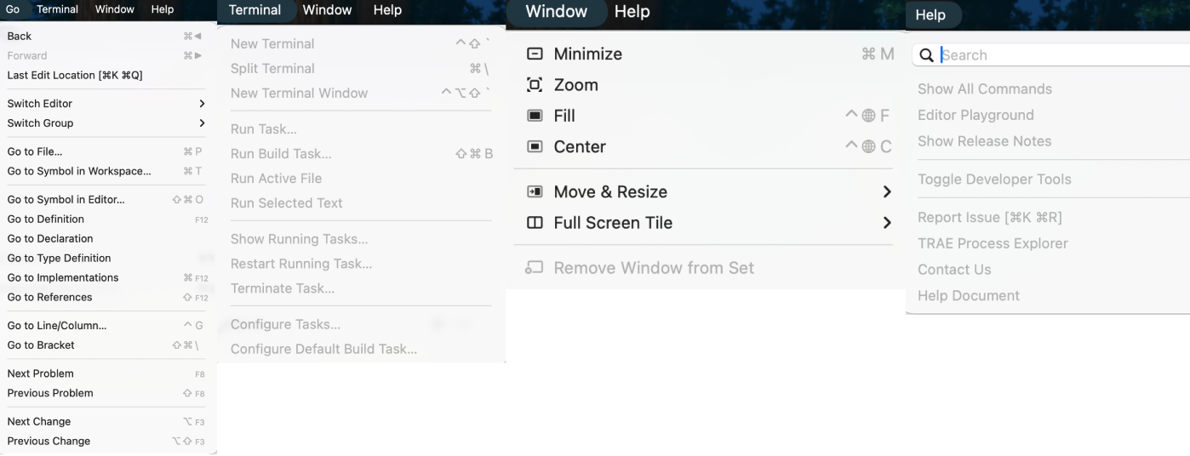
Task: Select the Back menu item
Action: coord(20,36)
